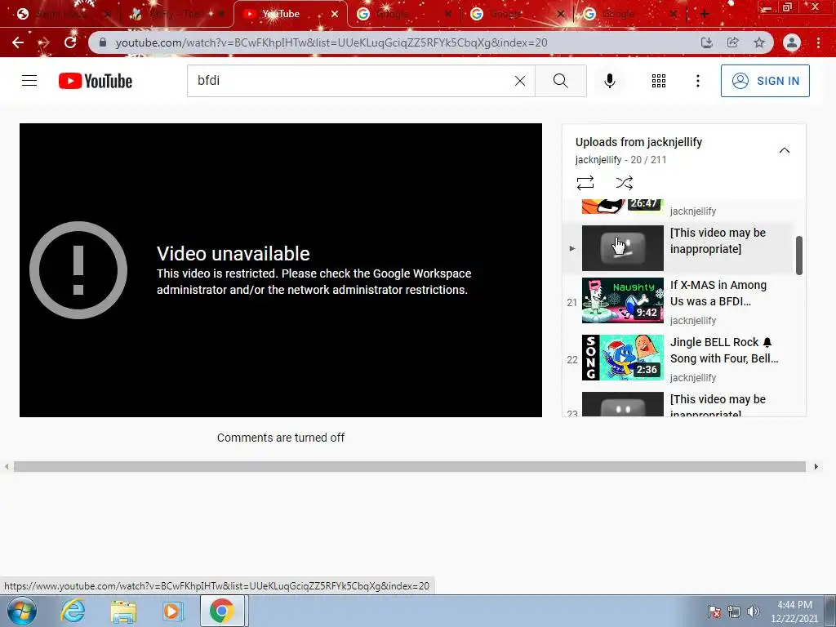Open the Windows Start menu
The height and width of the screenshot is (627, 836).
(x=22, y=611)
